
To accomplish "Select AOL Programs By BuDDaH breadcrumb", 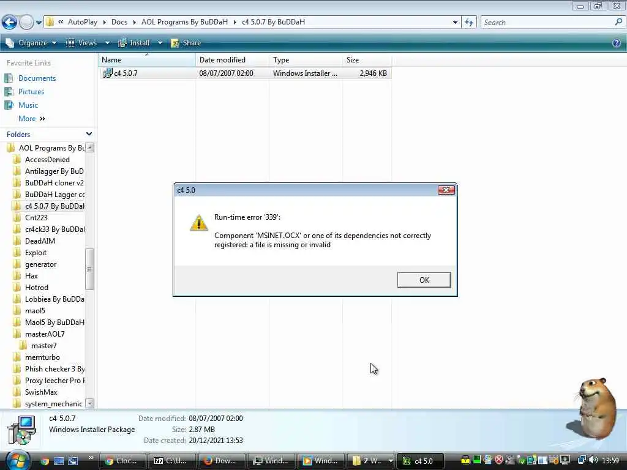I will coord(184,22).
